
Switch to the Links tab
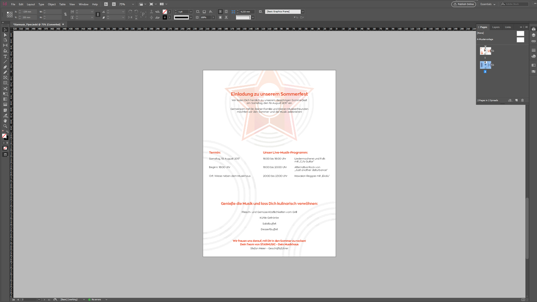click(508, 27)
